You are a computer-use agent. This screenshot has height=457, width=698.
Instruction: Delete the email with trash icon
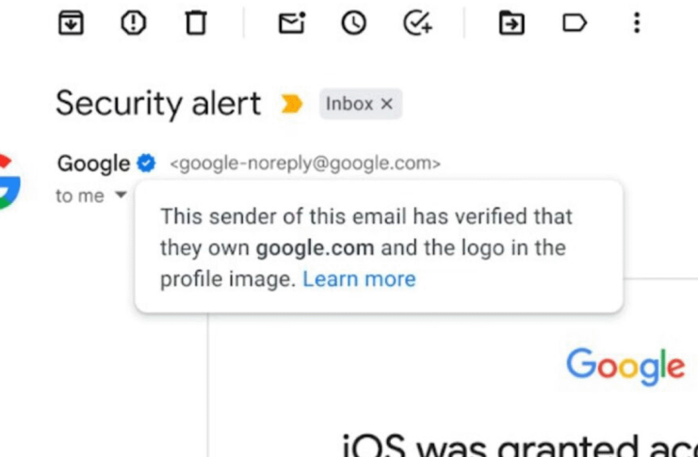point(196,23)
